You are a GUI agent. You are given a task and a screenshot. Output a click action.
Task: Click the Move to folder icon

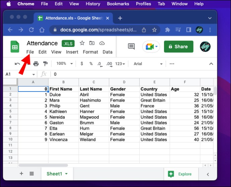pyautogui.click(x=92, y=43)
